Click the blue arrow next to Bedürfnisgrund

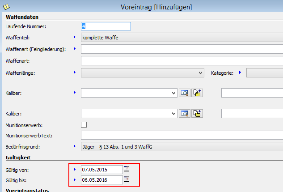click(74, 146)
